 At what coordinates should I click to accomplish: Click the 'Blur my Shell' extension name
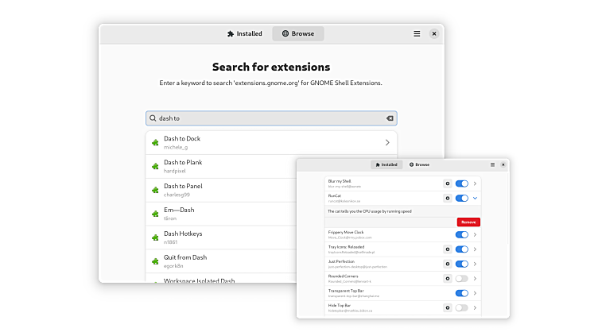[340, 181]
